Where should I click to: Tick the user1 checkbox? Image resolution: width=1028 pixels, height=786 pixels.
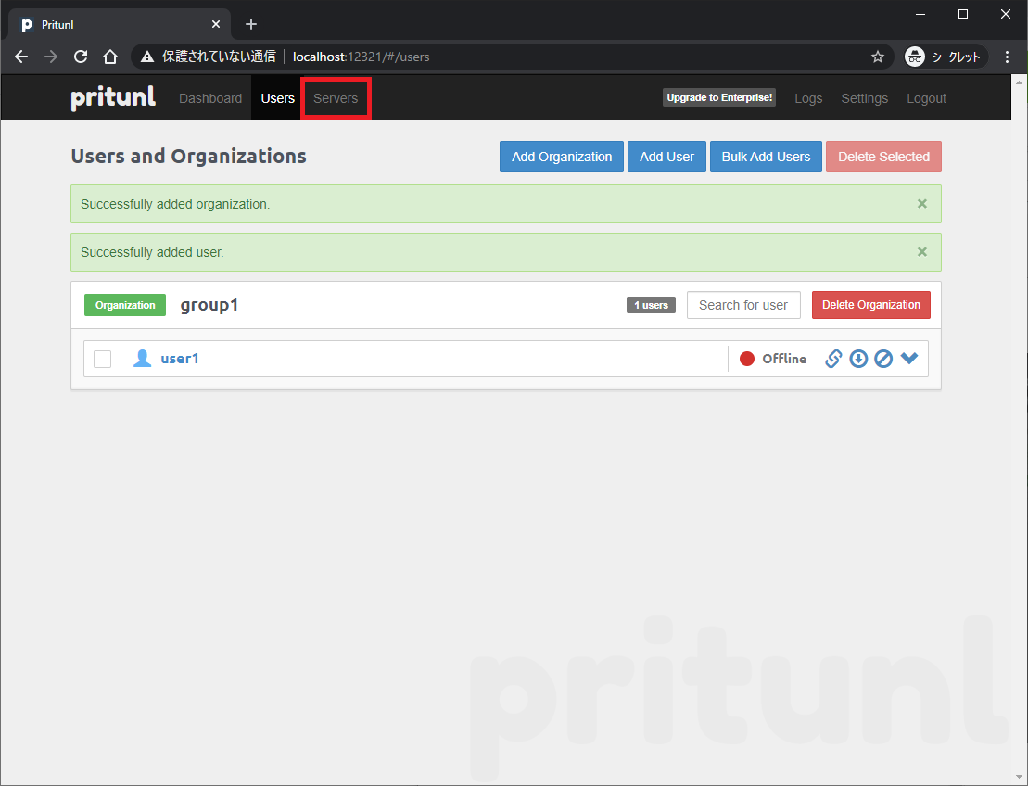tap(102, 359)
